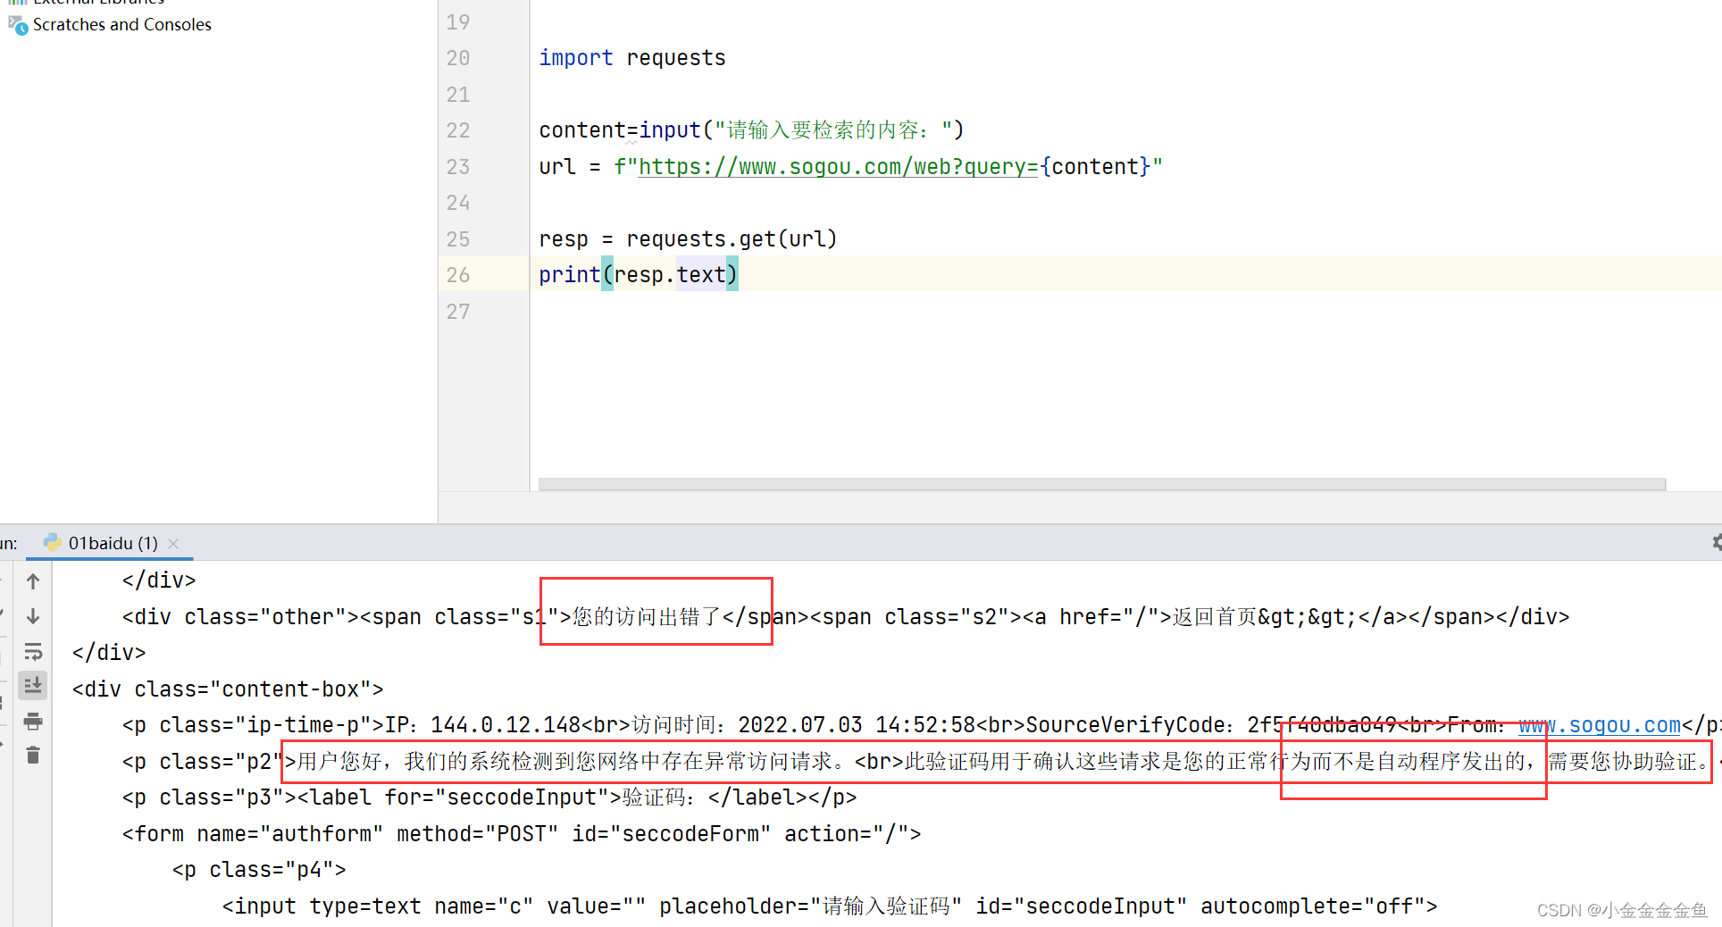The image size is (1722, 927).
Task: Click 'import requests' code line
Action: 632,58
